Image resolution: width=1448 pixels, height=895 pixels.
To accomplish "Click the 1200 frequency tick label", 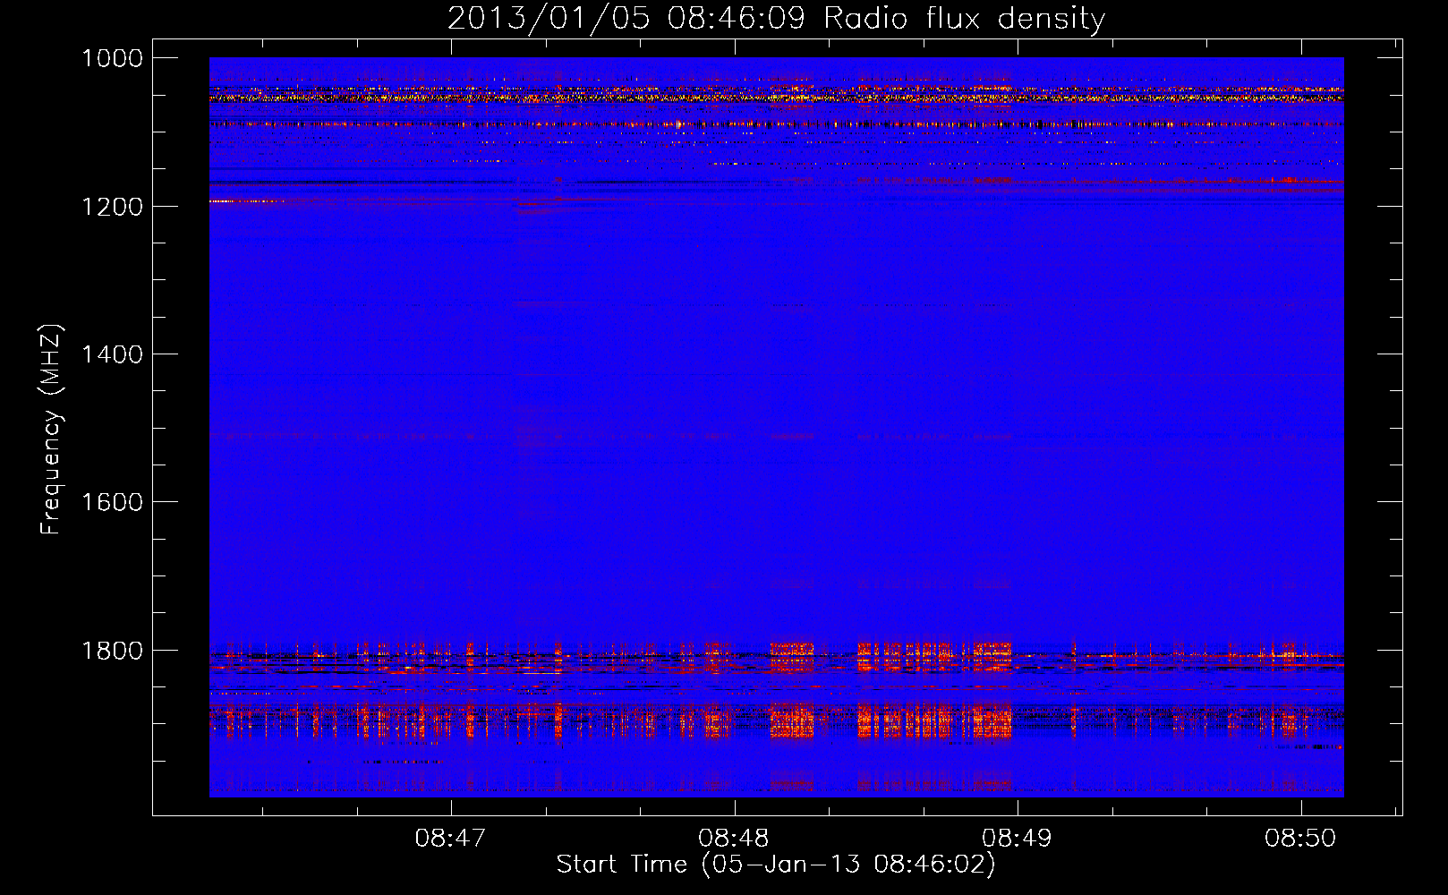I will (112, 207).
